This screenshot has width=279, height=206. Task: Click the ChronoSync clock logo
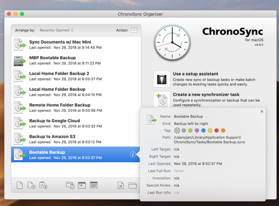(172, 42)
